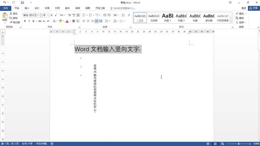260x146 pixels.
Task: Align paragraph text left
Action: (84, 21)
